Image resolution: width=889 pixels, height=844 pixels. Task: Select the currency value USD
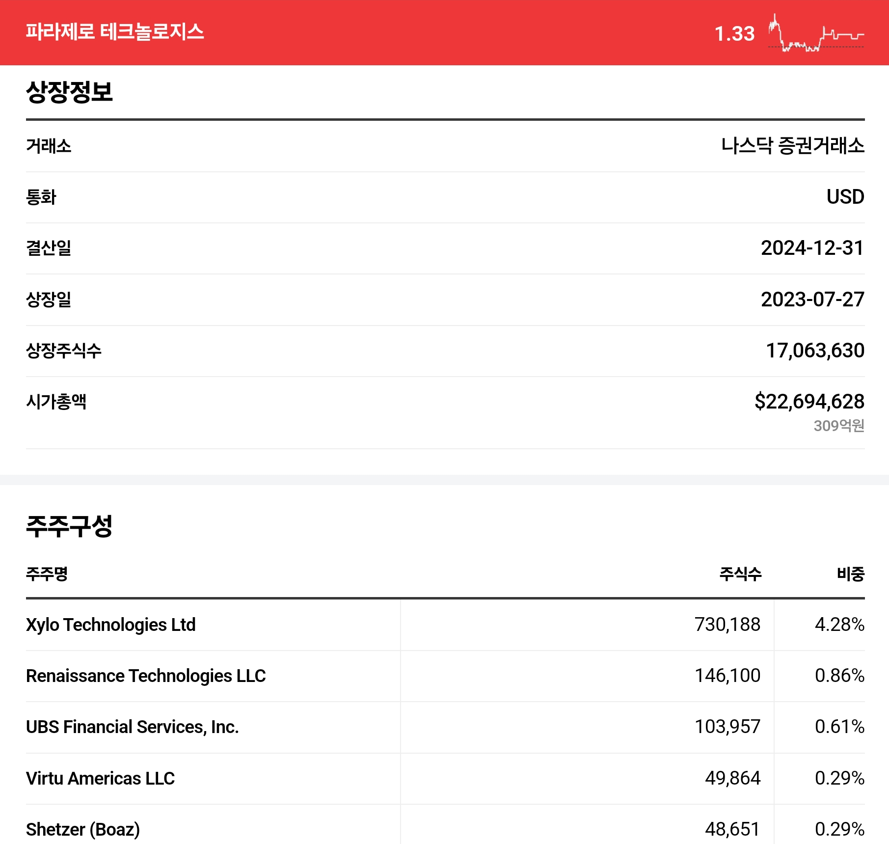(x=845, y=197)
